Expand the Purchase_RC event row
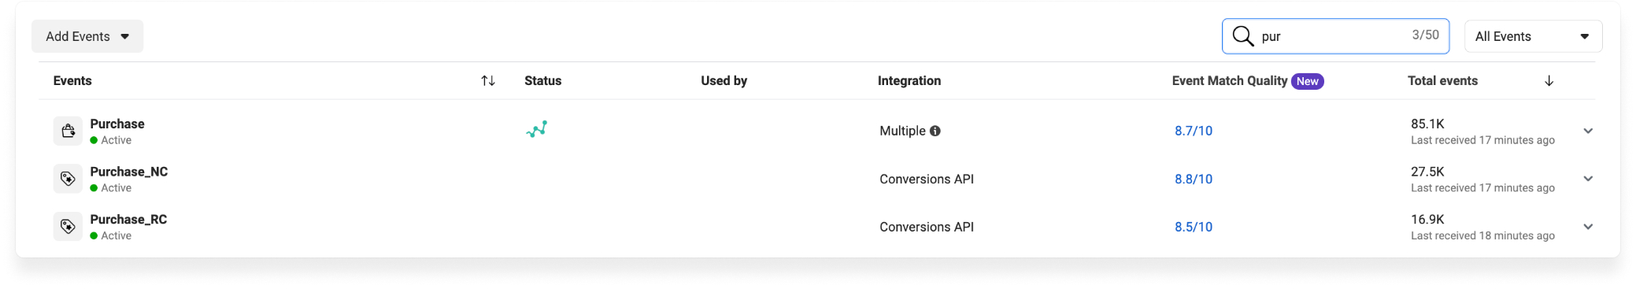 (1588, 227)
